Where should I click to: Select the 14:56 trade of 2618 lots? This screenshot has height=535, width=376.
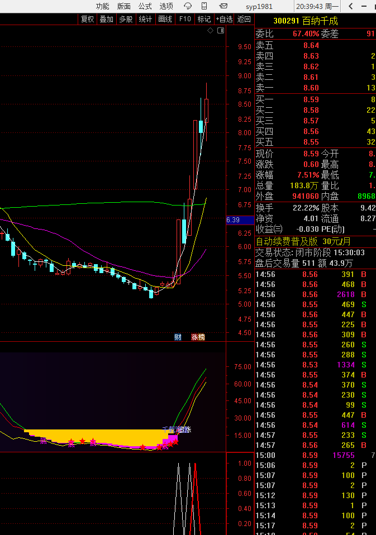[x=315, y=294]
